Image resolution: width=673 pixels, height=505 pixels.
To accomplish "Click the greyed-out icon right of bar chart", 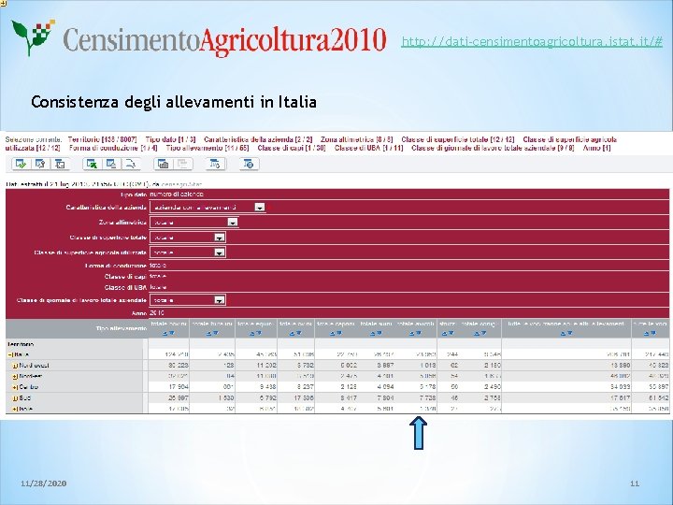I will pyautogui.click(x=183, y=164).
